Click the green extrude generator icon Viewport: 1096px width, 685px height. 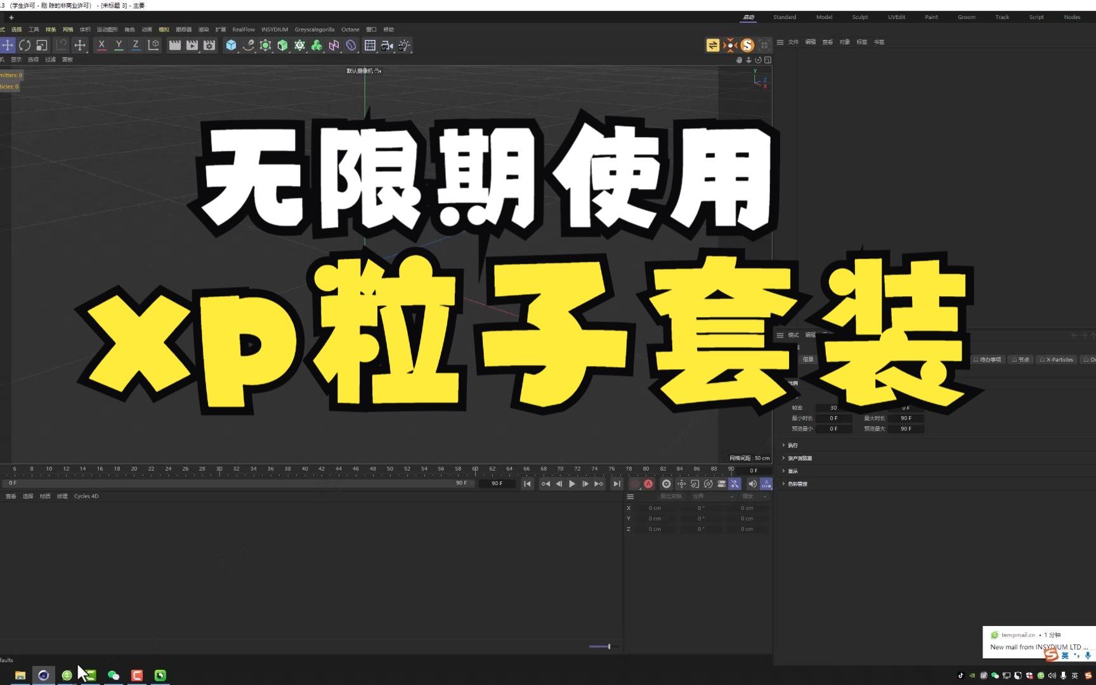tap(282, 45)
